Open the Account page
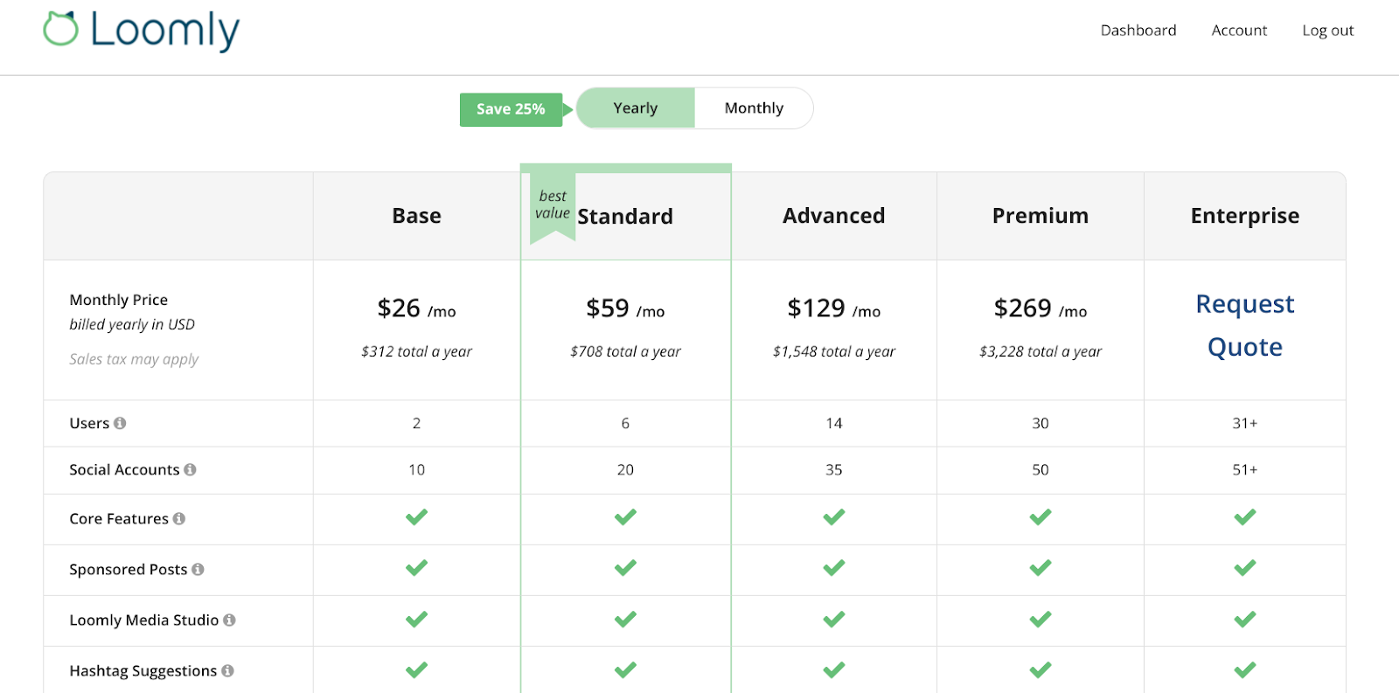The image size is (1399, 693). 1239,31
